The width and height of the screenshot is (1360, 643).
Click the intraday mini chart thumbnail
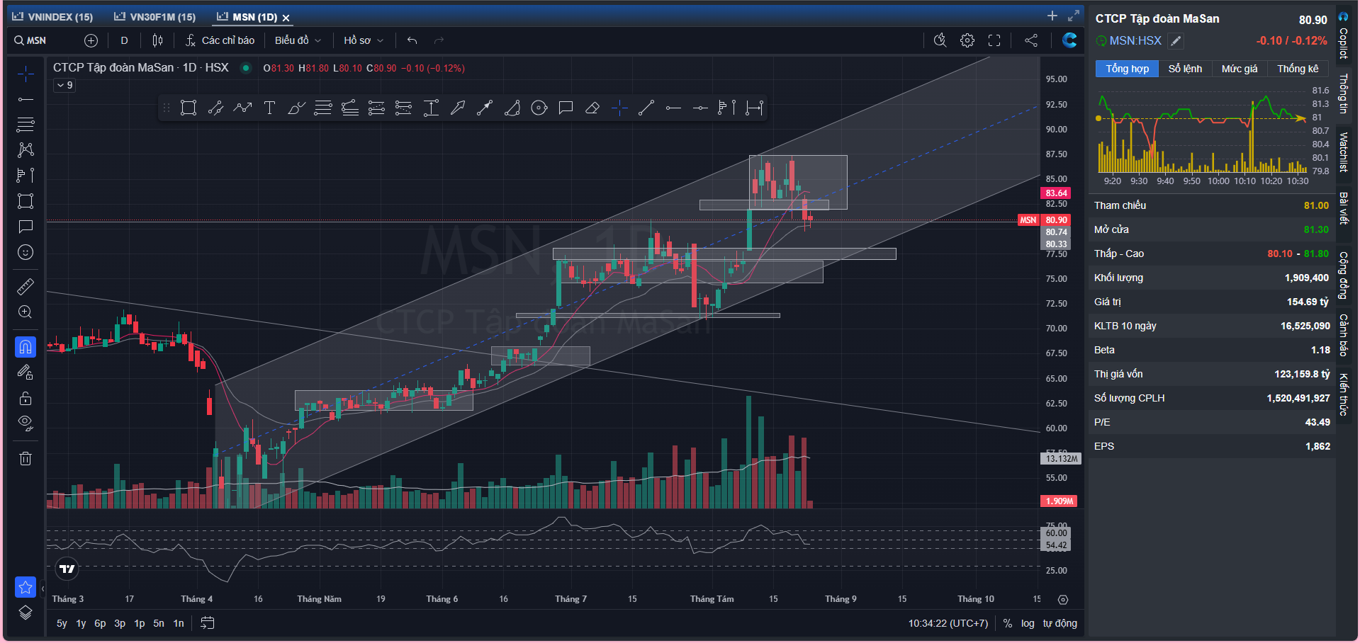click(1203, 133)
